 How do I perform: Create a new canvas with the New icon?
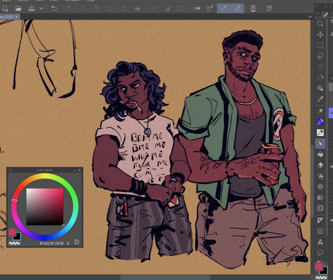click(x=5, y=9)
